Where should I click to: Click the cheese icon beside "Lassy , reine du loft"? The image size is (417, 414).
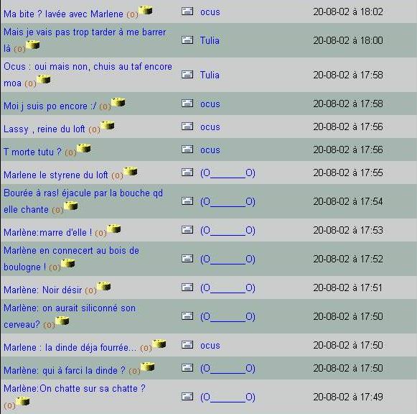pos(108,125)
